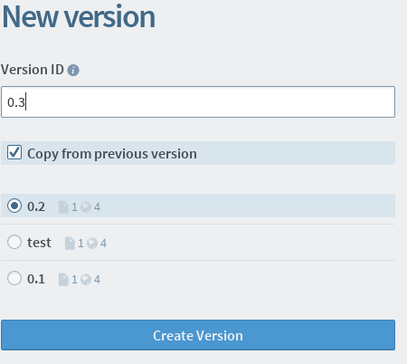Click the globe icon in the 0.2 row
The height and width of the screenshot is (364, 407).
click(x=86, y=207)
